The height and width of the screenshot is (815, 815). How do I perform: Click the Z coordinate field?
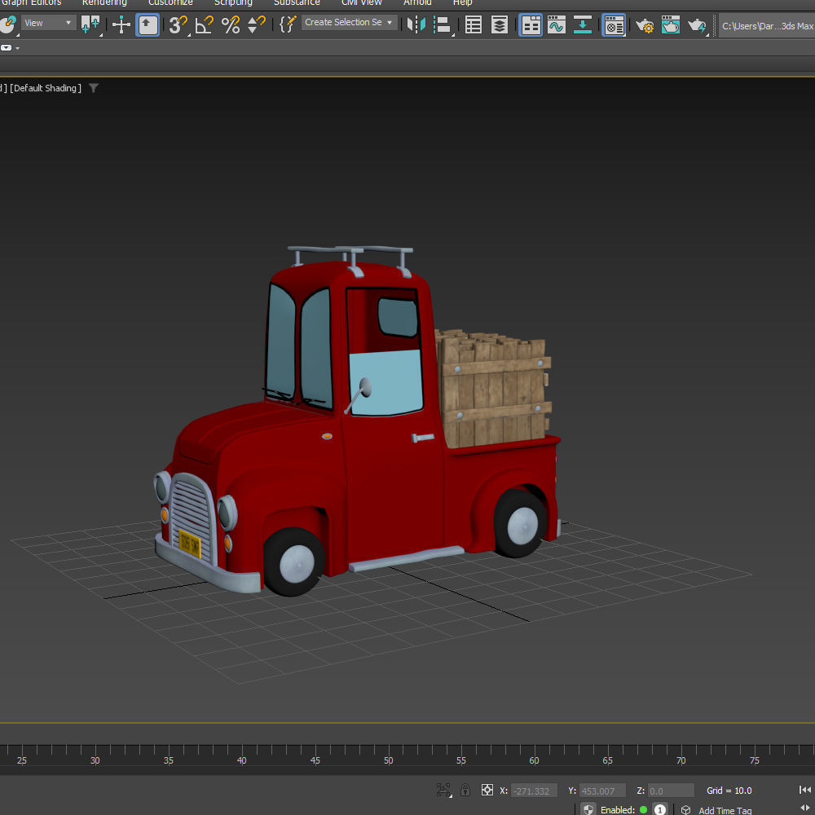click(x=671, y=791)
